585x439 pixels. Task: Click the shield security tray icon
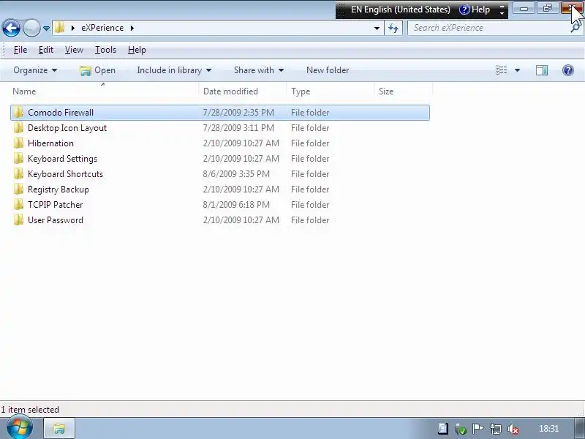(x=461, y=429)
